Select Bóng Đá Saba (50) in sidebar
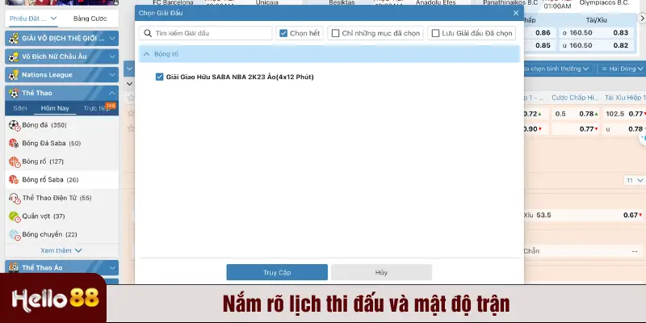Screen dimensions: 646x323 pos(62,144)
